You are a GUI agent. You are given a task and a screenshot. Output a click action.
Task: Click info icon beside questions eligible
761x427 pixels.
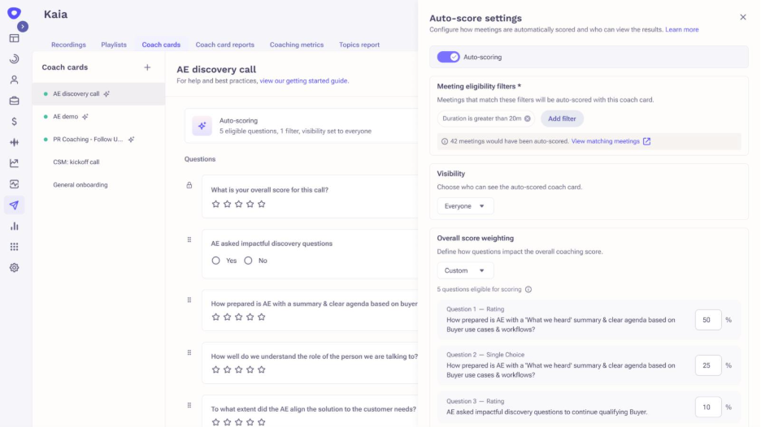(x=528, y=289)
